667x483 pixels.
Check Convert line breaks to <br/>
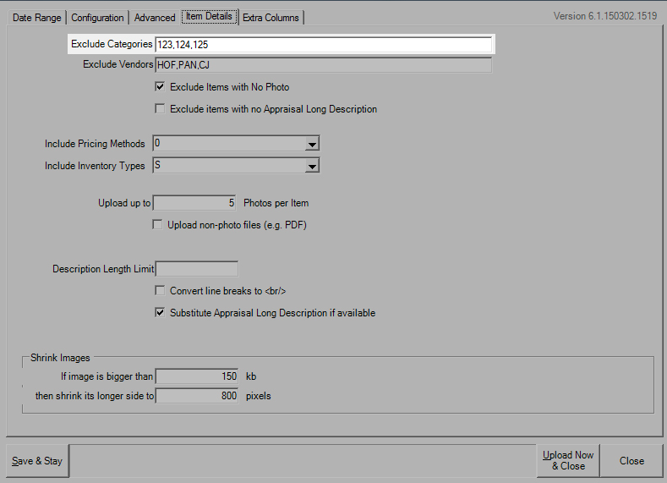click(x=160, y=291)
